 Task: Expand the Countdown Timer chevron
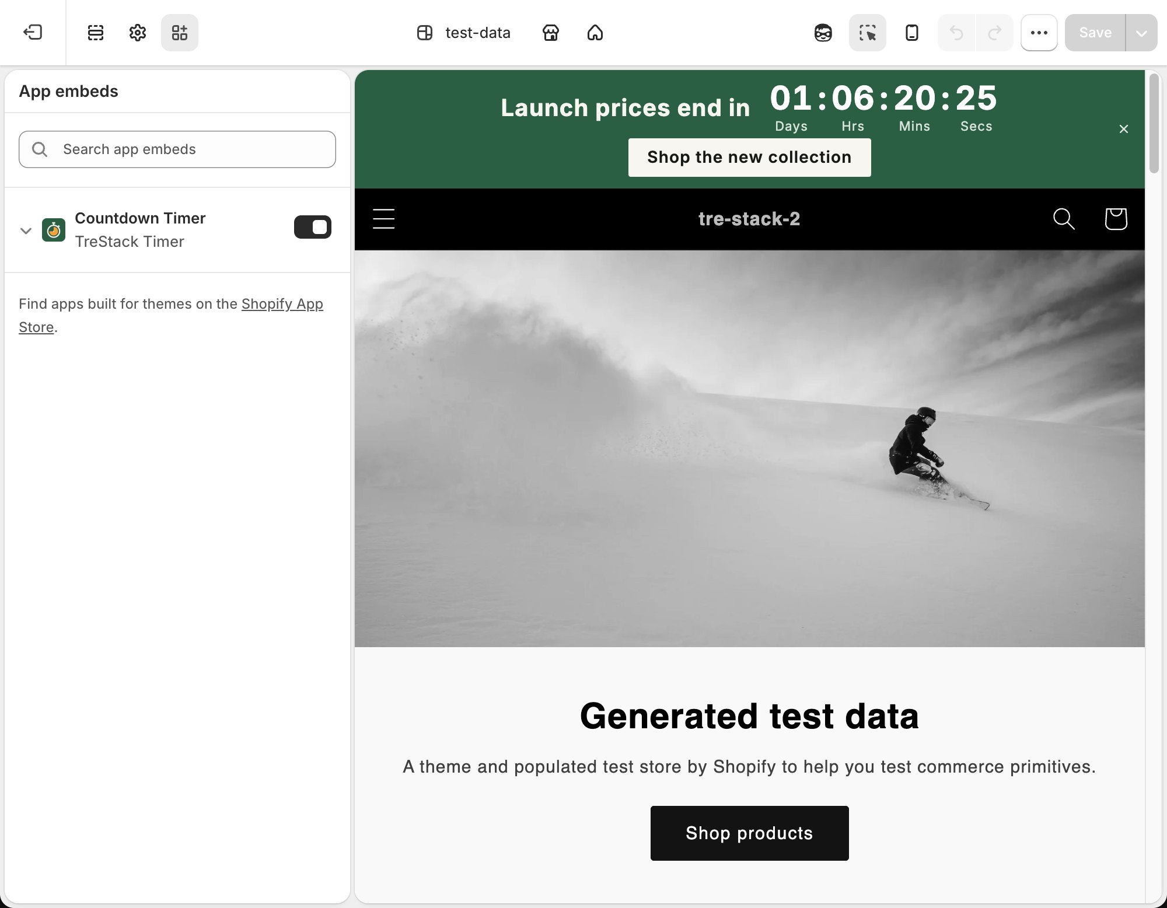click(x=26, y=230)
